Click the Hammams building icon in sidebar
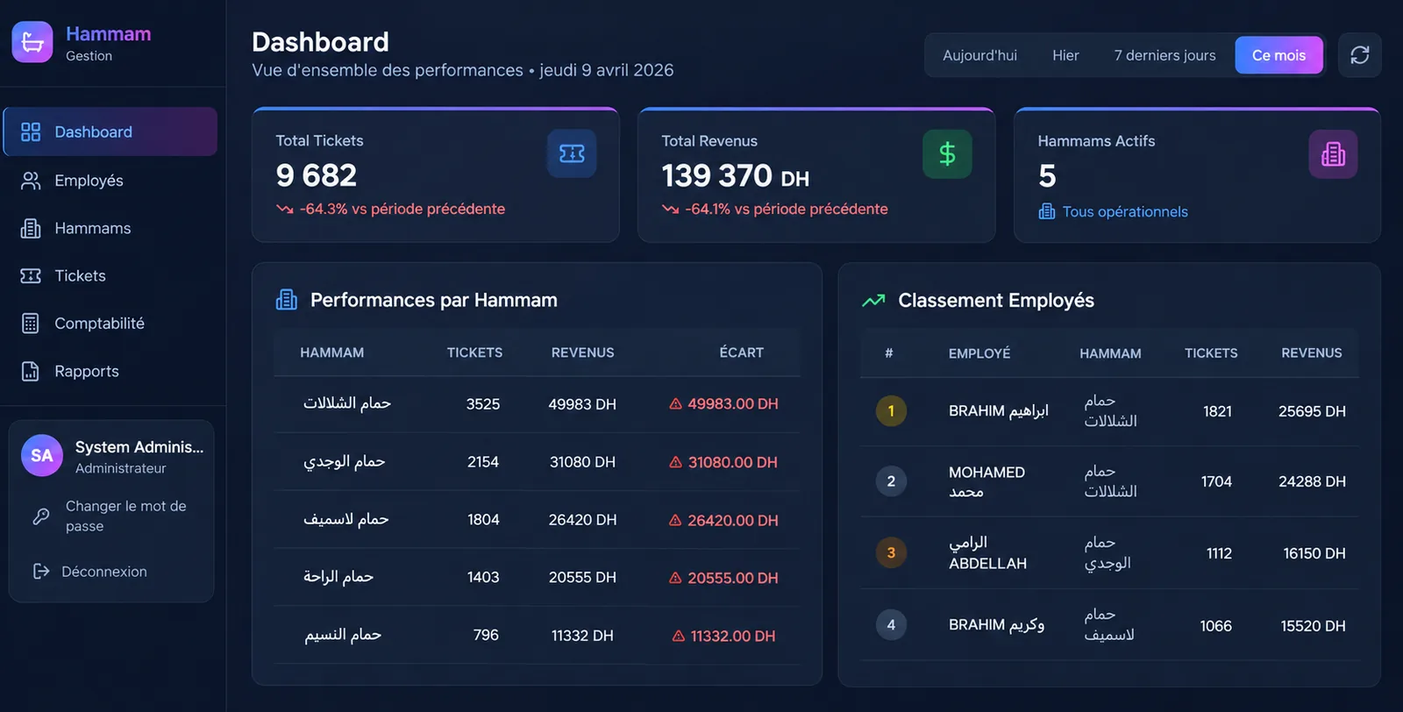This screenshot has height=712, width=1403. point(31,228)
